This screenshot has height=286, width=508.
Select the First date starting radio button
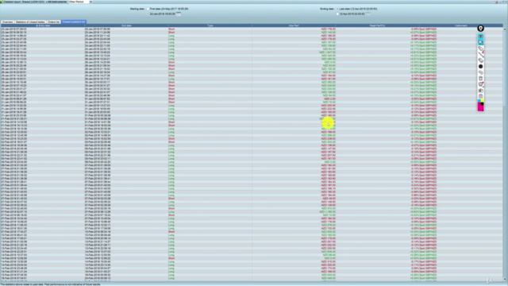point(148,9)
